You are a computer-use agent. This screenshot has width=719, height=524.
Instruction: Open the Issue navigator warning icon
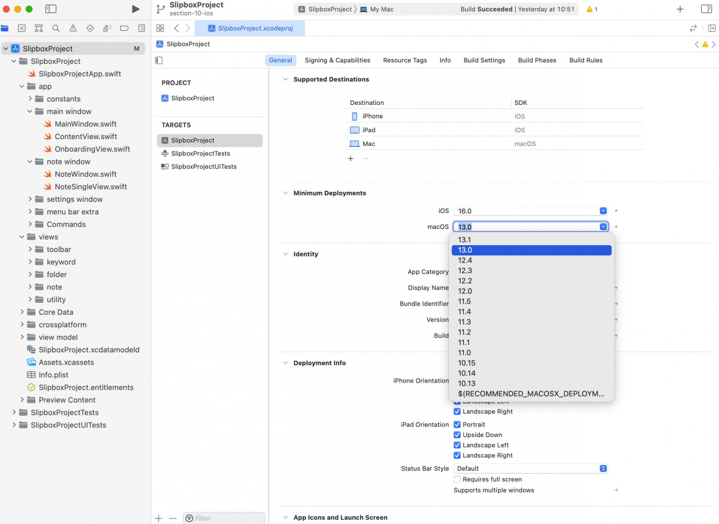pos(73,28)
